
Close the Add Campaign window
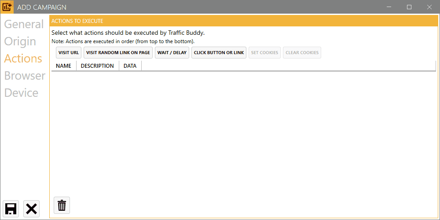429,7
